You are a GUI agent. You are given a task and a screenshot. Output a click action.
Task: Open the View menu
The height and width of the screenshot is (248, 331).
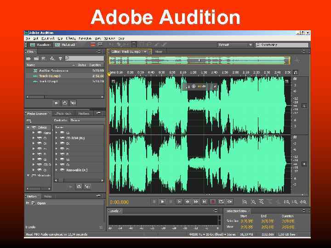click(98, 39)
